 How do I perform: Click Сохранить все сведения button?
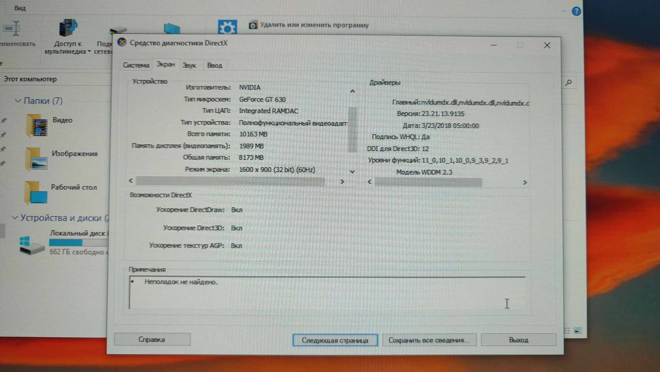pos(429,340)
